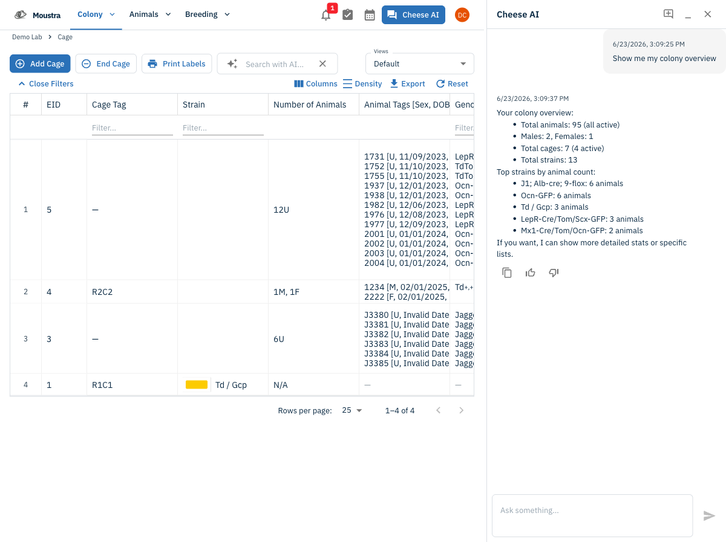
Task: Toggle the table Density setting
Action: coord(362,84)
